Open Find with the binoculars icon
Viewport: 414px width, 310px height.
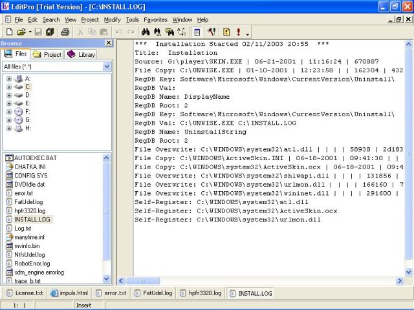(146, 32)
